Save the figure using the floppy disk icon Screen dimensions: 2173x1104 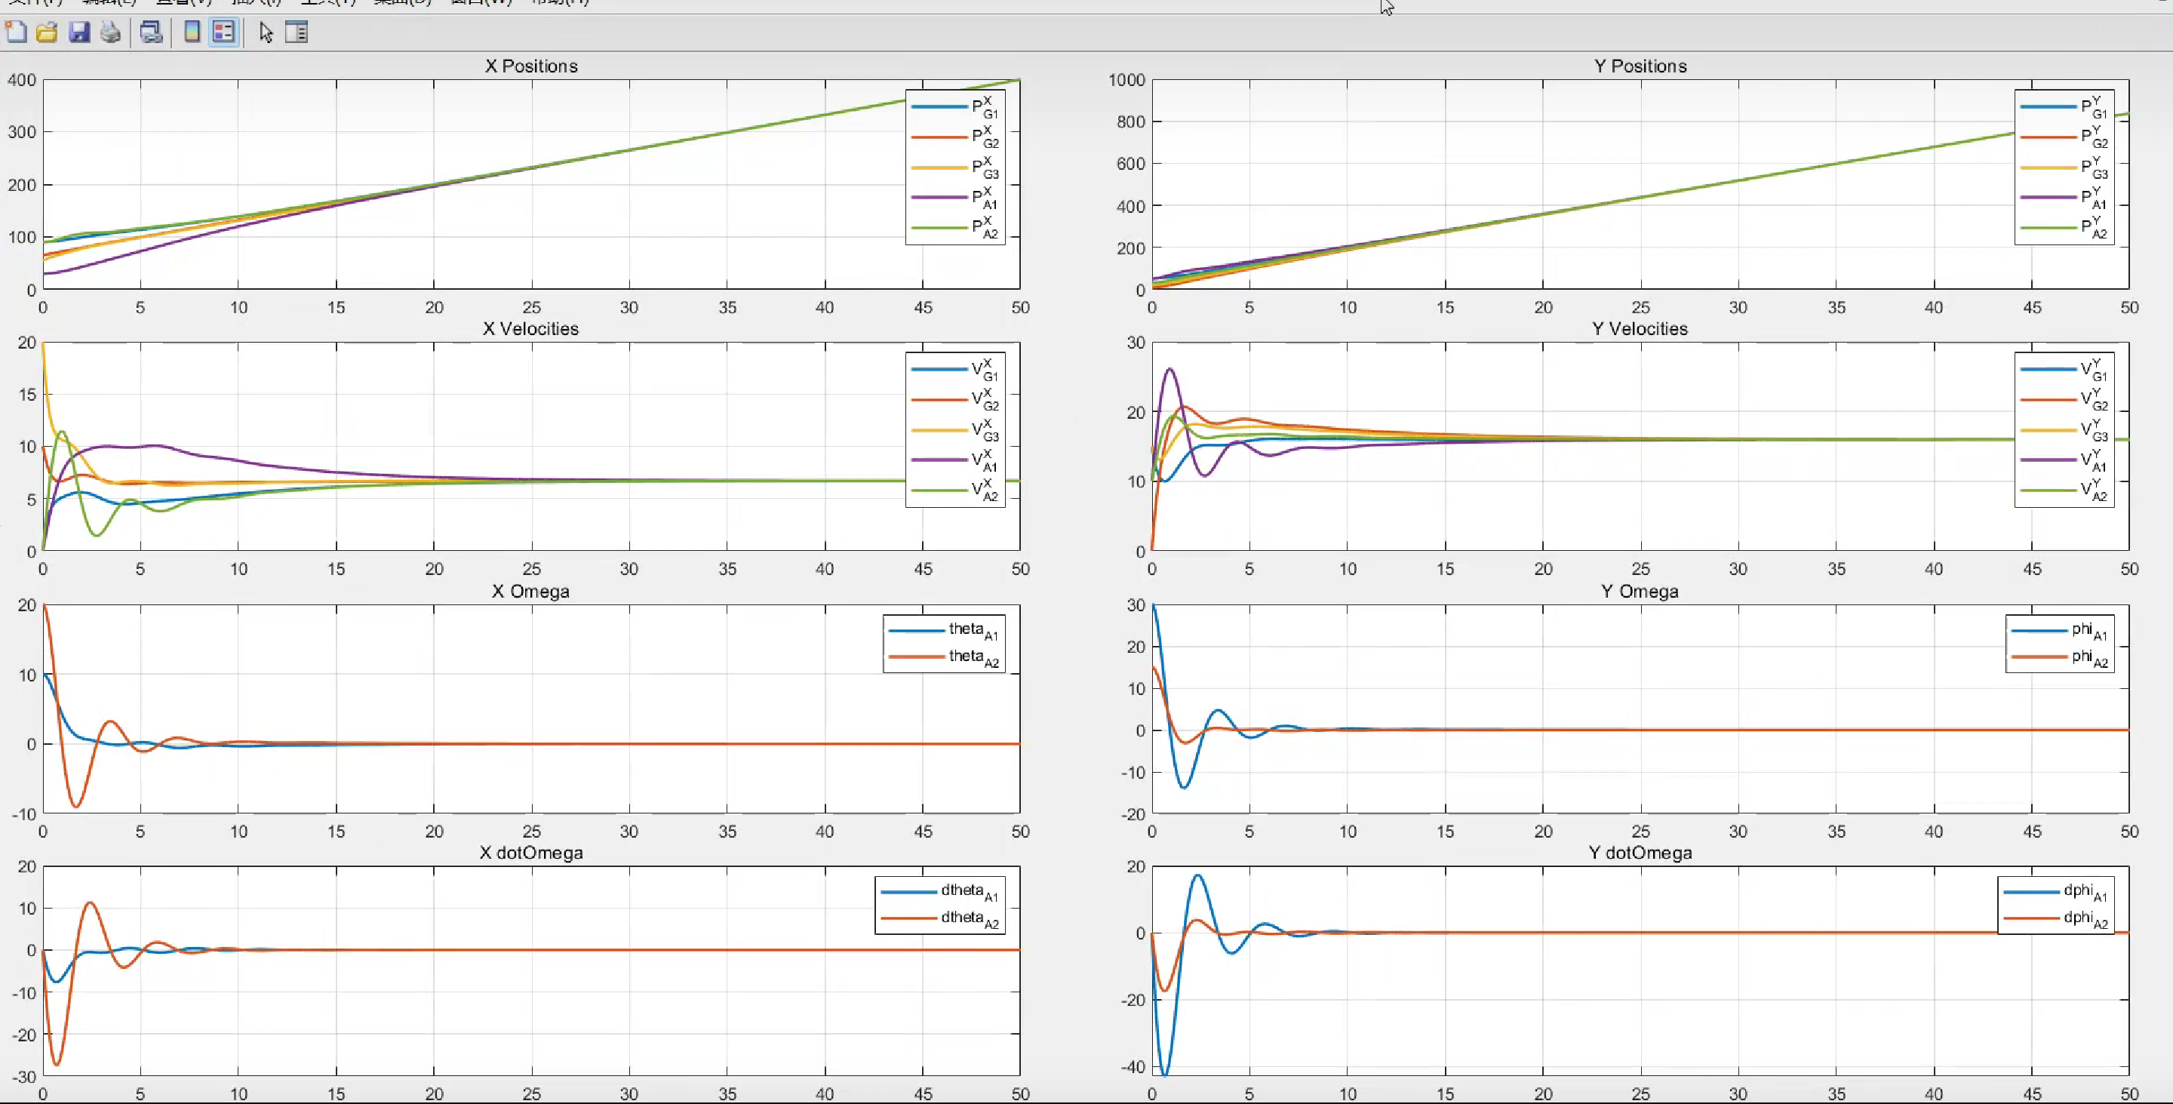tap(79, 33)
